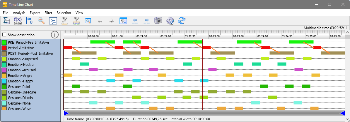Click the blue right arrow toolbar icon
Viewport: 350px width, 122px height.
click(147, 21)
